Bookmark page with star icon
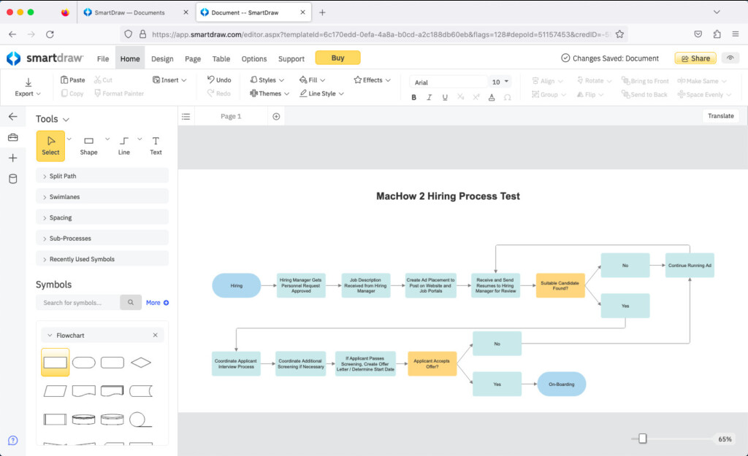748x456 pixels. [619, 34]
